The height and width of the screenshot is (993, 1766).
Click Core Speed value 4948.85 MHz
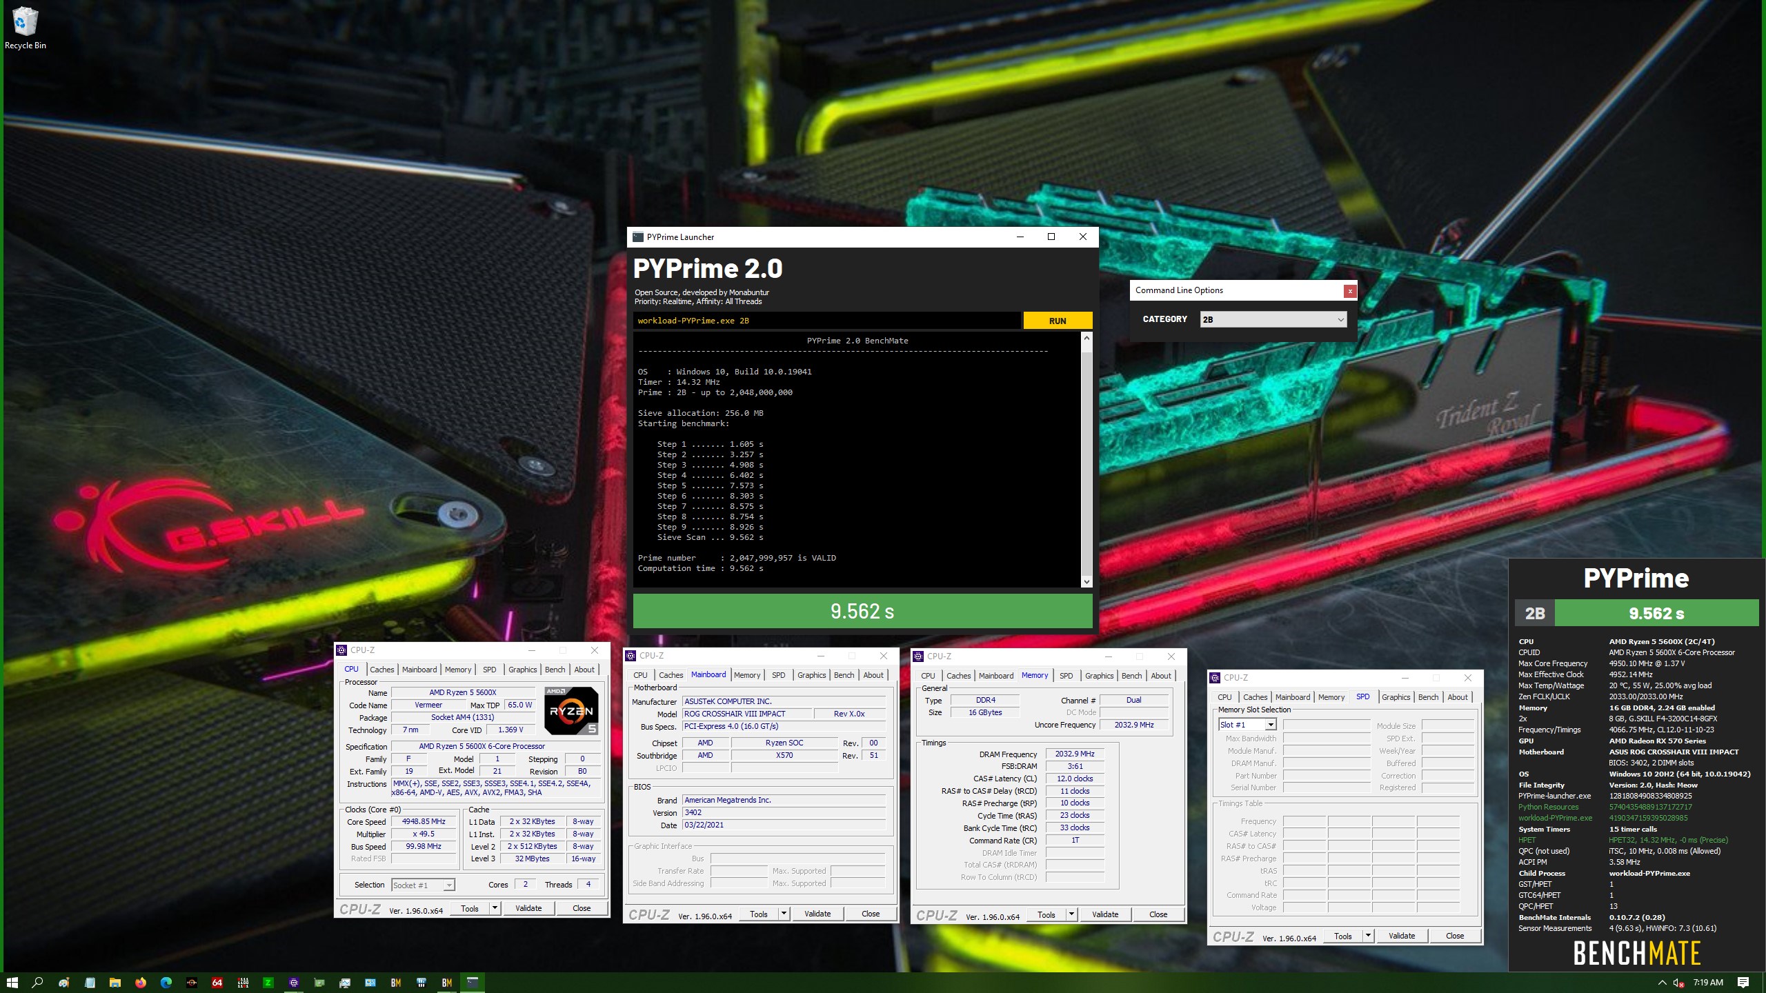(424, 822)
